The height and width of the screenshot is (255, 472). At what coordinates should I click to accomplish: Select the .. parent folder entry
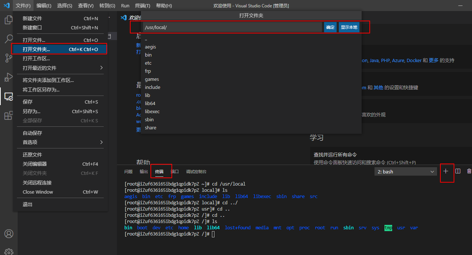point(251,39)
